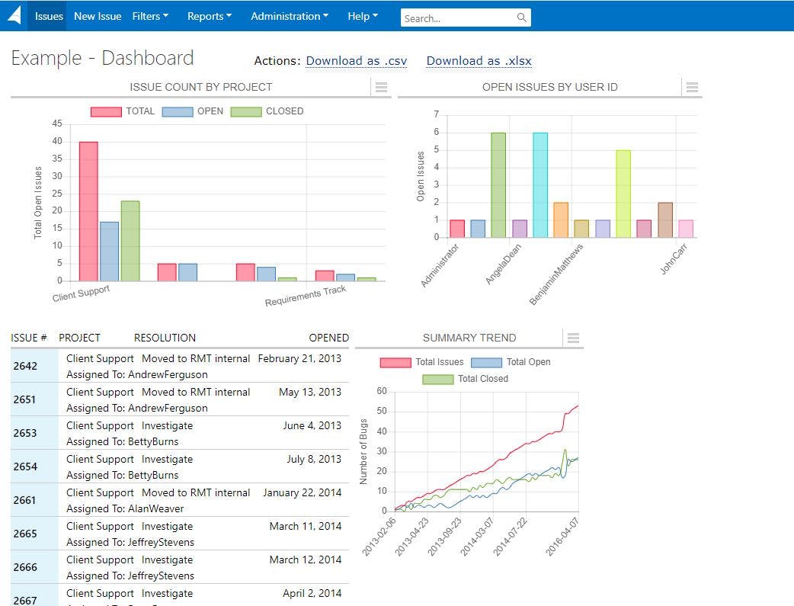794x606 pixels.
Task: Click 'February 21, 2013' date
Action: coord(299,358)
